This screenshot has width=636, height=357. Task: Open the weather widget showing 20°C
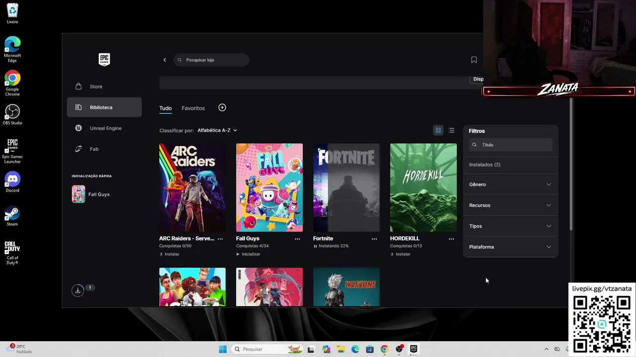point(20,349)
